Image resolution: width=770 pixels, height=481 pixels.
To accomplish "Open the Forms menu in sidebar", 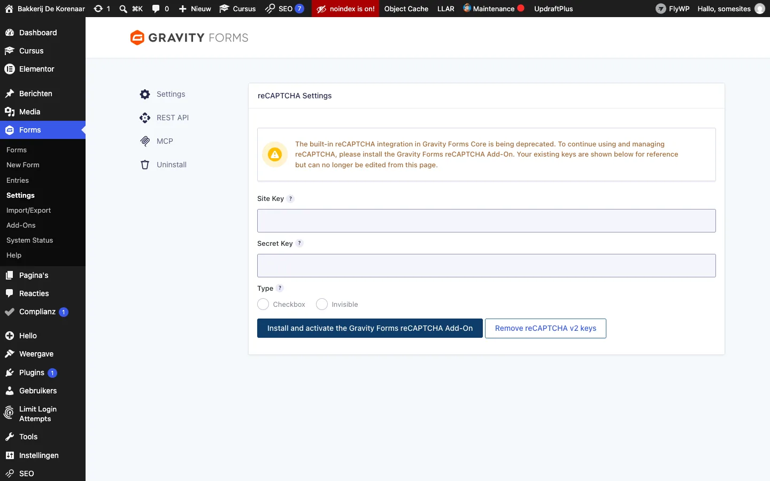I will pyautogui.click(x=43, y=130).
